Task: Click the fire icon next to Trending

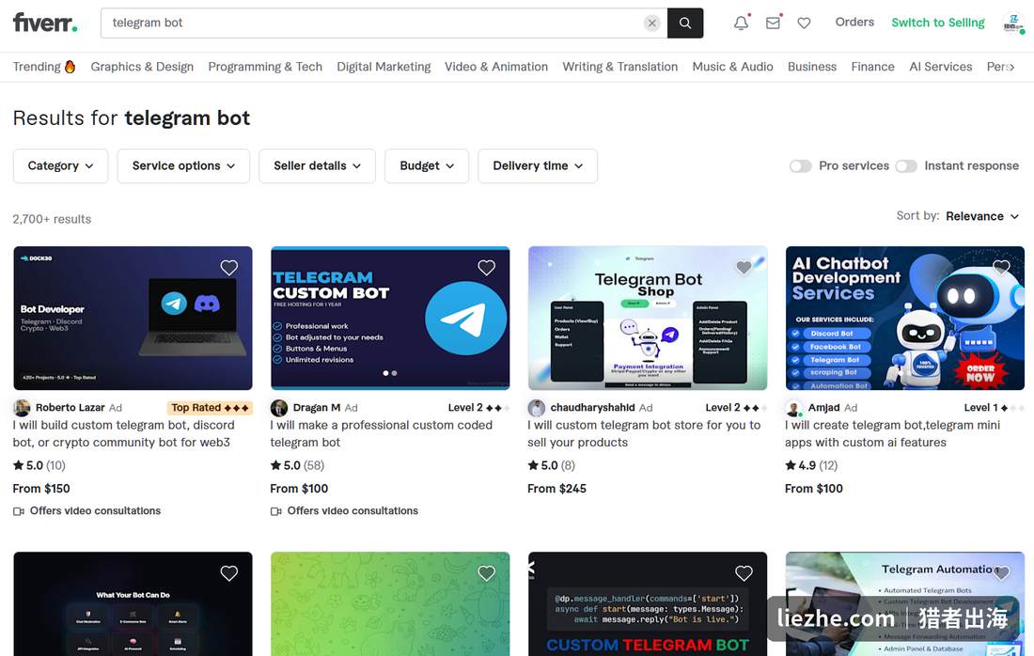Action: pos(70,67)
